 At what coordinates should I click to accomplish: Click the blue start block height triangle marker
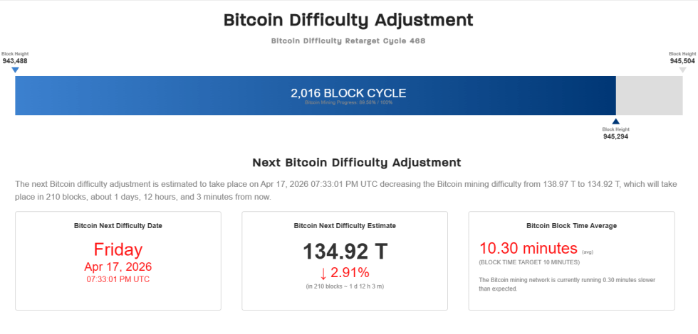click(x=15, y=70)
